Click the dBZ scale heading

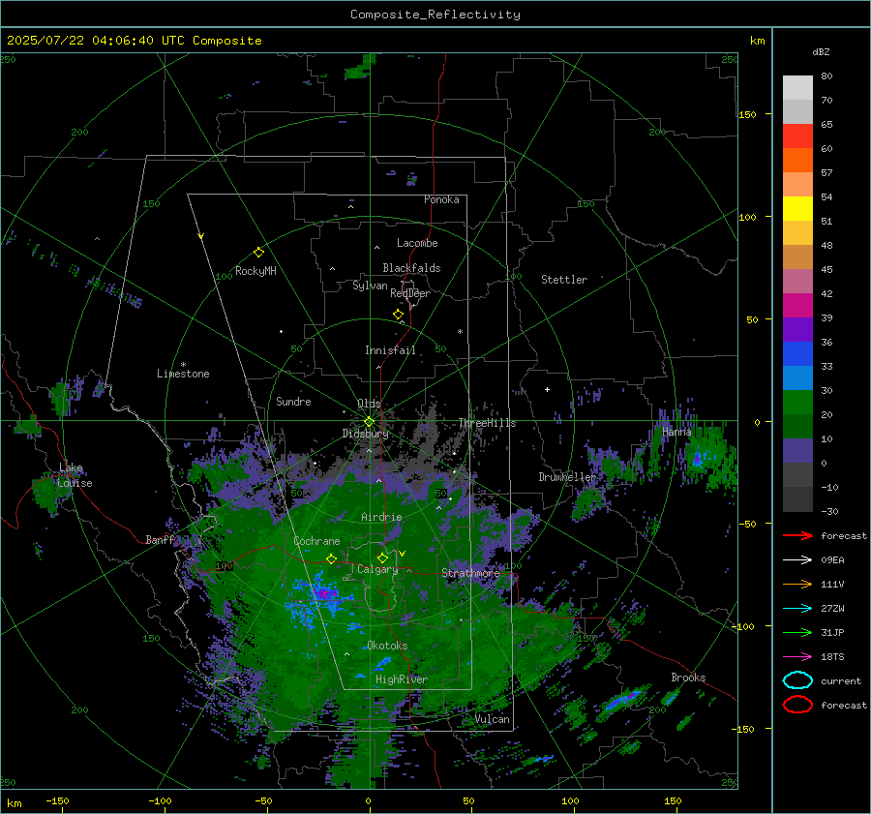click(x=821, y=51)
